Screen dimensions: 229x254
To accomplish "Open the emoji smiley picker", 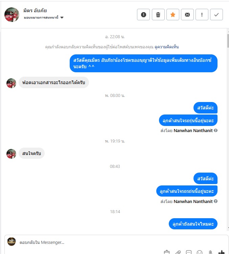I will click(x=200, y=252).
